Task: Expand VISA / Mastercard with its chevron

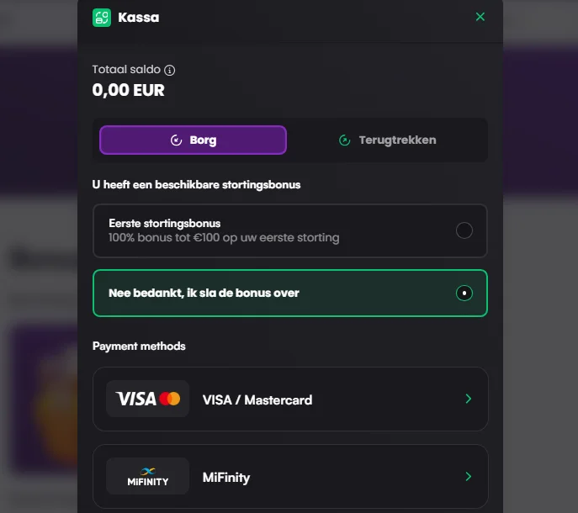Action: (469, 399)
